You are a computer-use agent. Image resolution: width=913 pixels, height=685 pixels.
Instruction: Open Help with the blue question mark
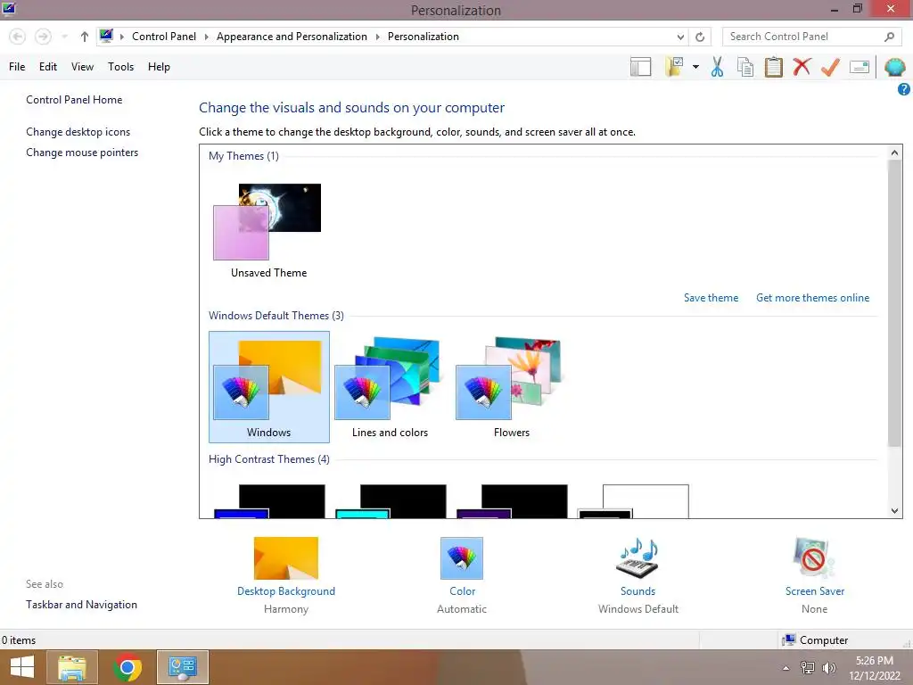(904, 89)
